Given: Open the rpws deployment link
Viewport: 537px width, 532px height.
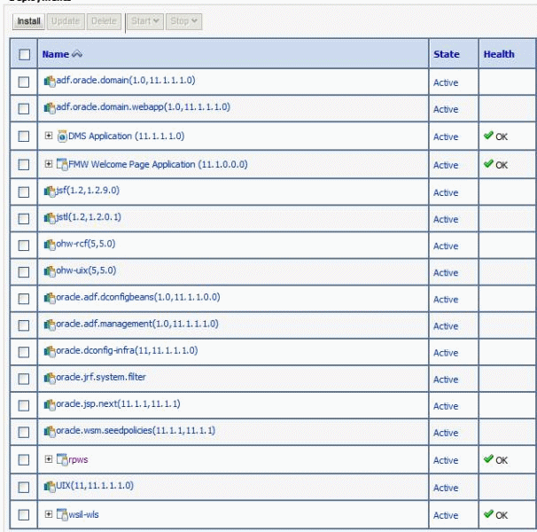Looking at the screenshot, I should (x=79, y=459).
